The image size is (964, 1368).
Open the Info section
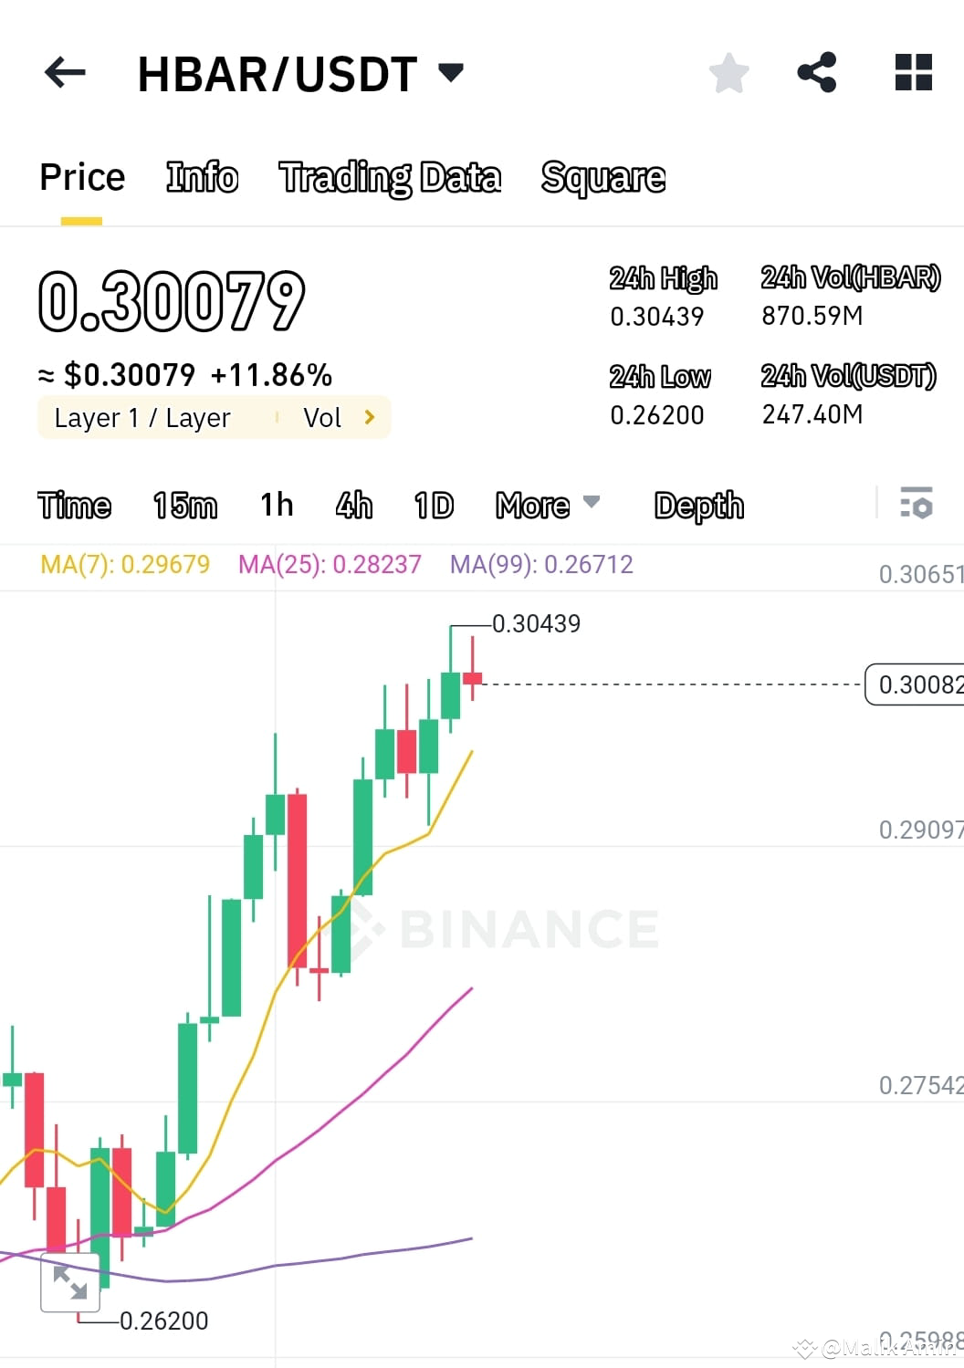(201, 177)
